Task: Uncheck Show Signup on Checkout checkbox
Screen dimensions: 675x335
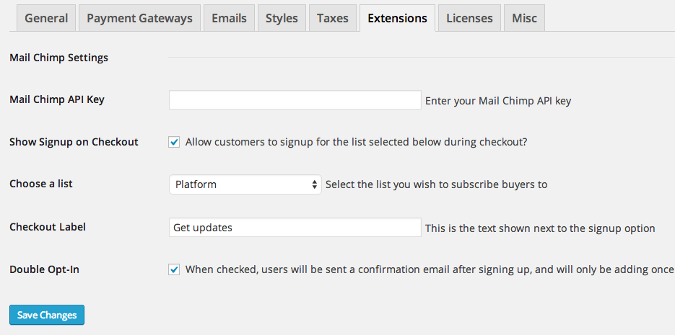Action: tap(174, 142)
